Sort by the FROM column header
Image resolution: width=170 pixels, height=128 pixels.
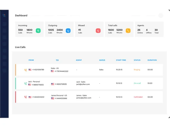31,60
